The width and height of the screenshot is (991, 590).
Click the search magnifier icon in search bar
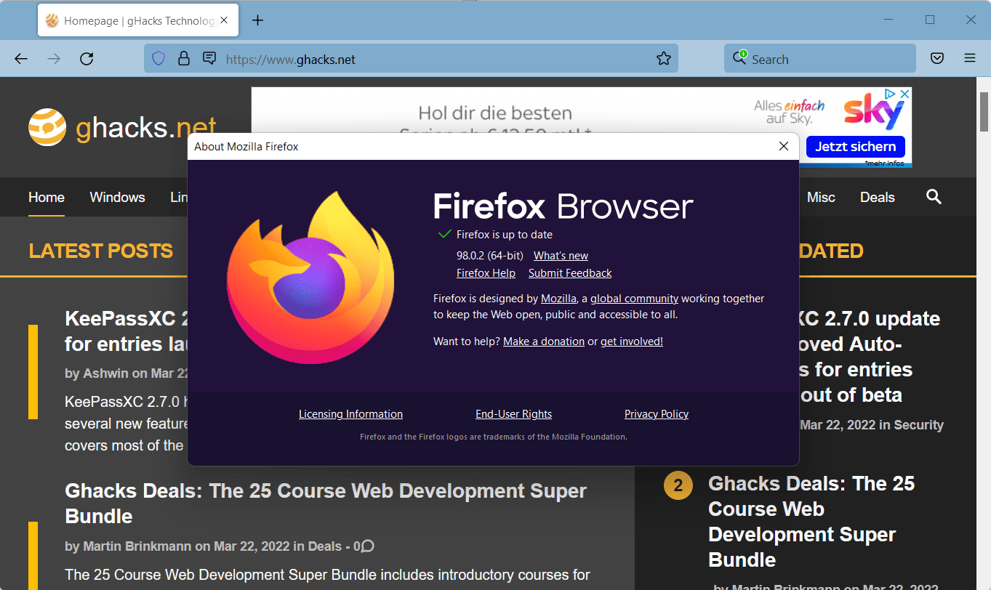pyautogui.click(x=739, y=58)
